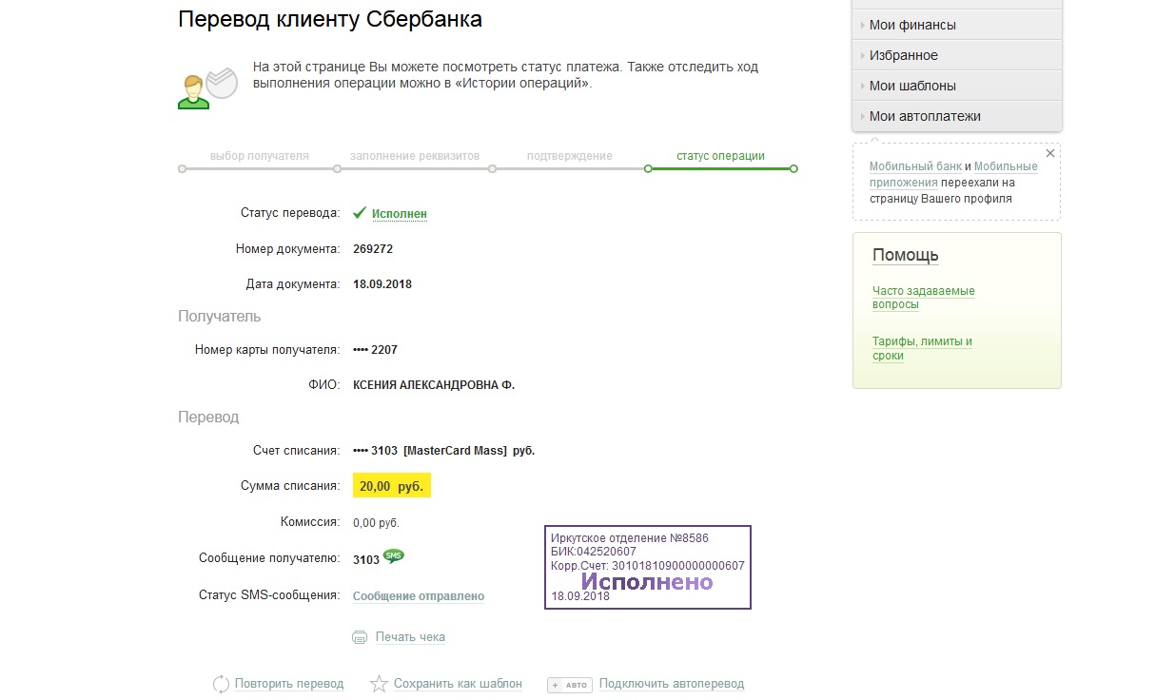Click the printer icon beside Печать чека
This screenshot has width=1175, height=700.
point(359,637)
